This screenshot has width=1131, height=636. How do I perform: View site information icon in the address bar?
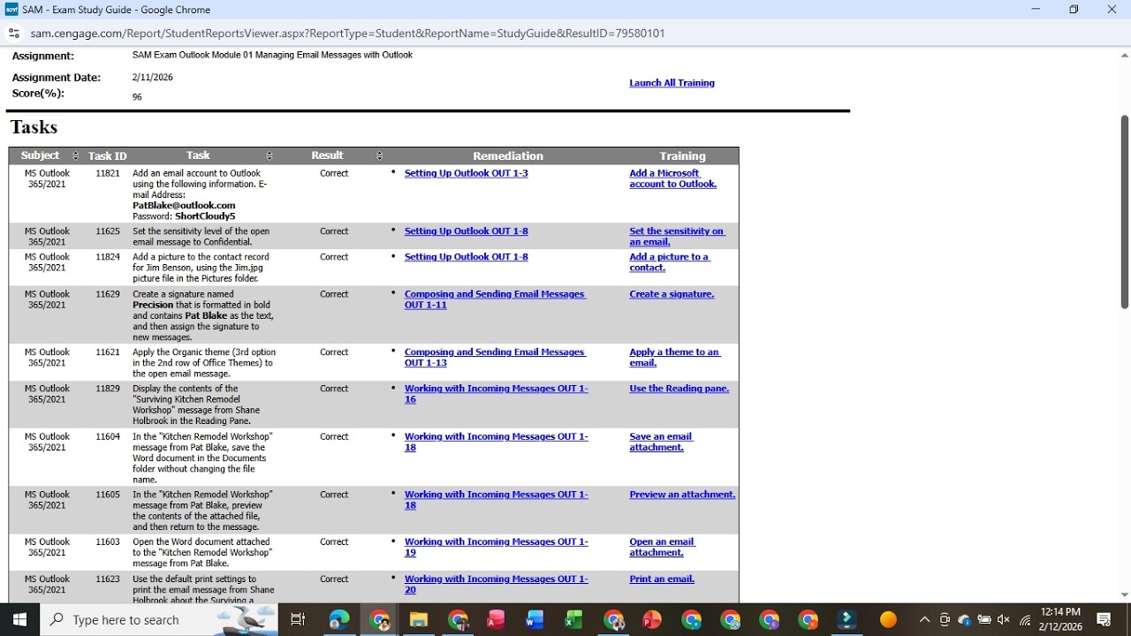coord(14,34)
